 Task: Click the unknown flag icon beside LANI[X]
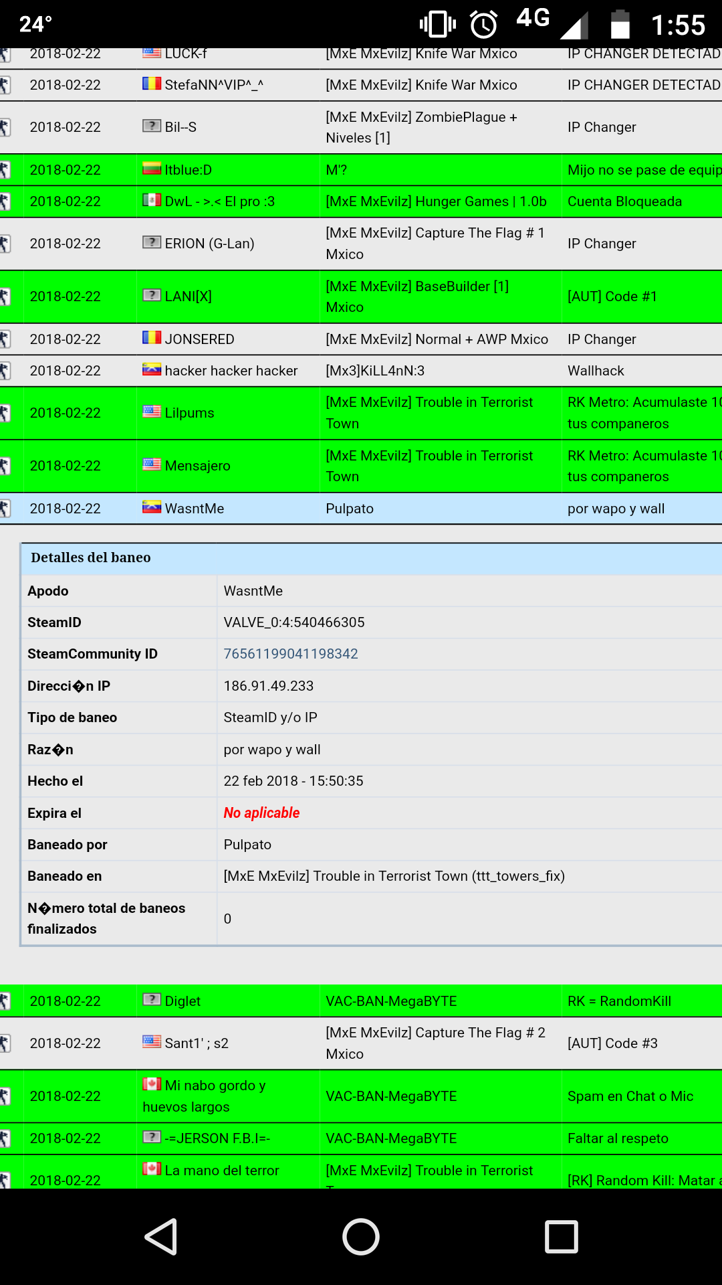pos(152,295)
